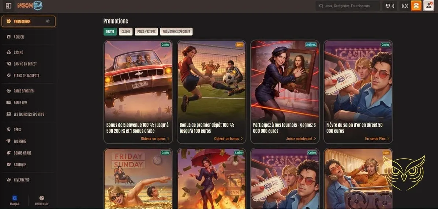This screenshot has height=209, width=438.
Task: Click title Bonus de Bienvenue 100 %
Action: tap(138, 128)
